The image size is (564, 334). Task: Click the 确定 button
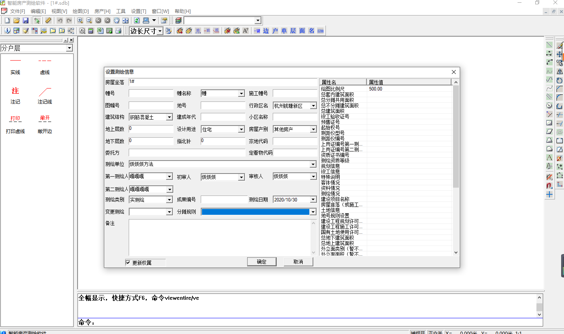coord(262,262)
